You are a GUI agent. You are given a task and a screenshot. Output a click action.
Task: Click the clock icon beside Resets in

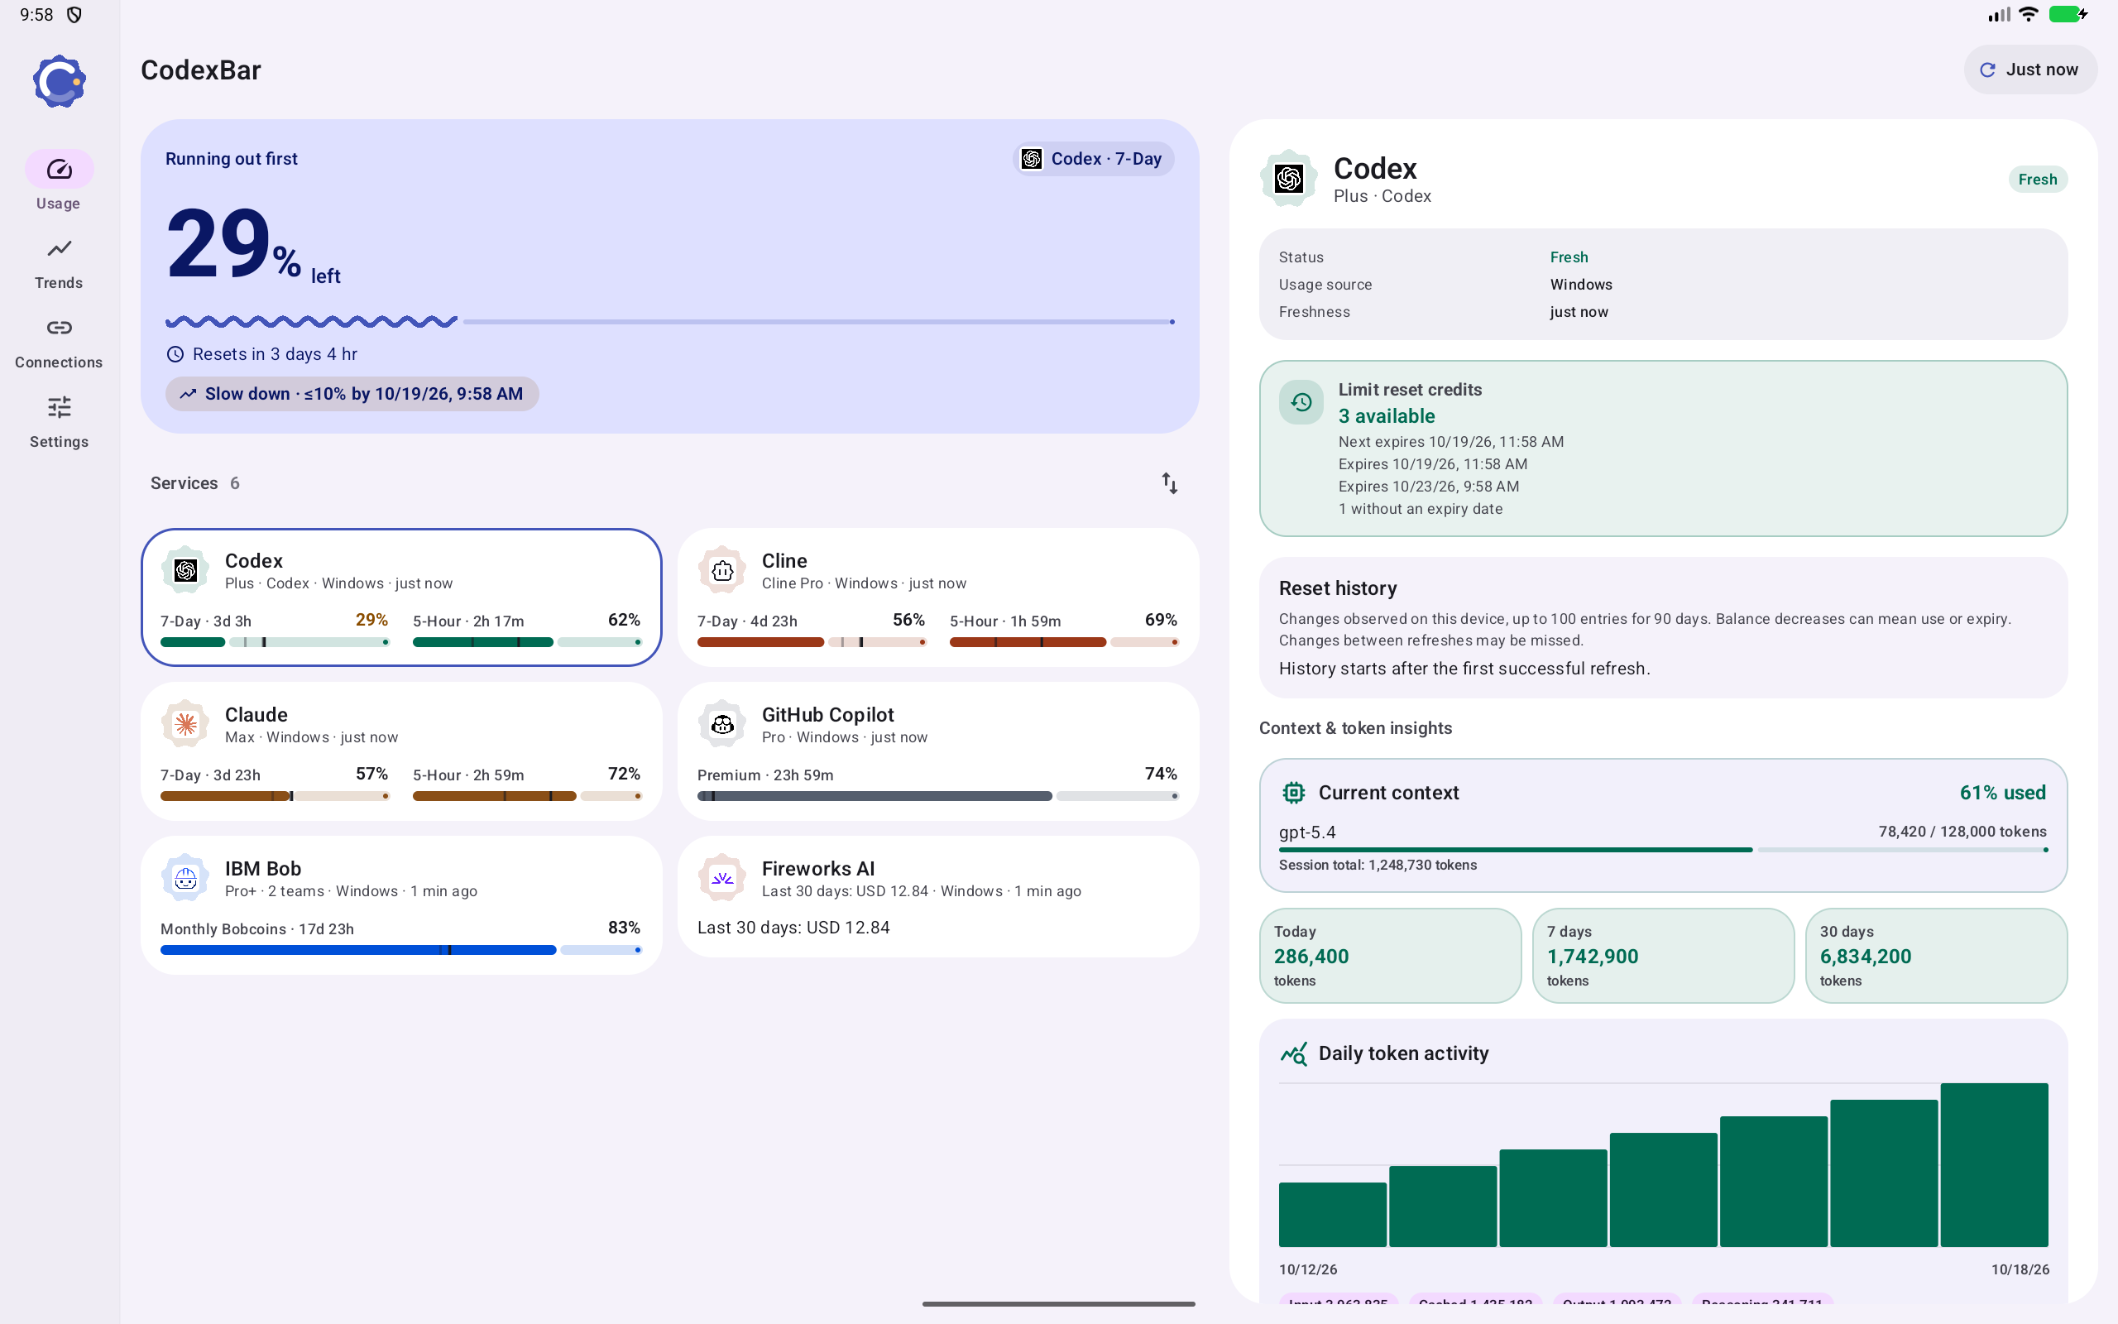(x=175, y=354)
